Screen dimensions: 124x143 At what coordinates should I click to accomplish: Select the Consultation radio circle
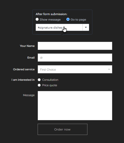tap(39, 80)
